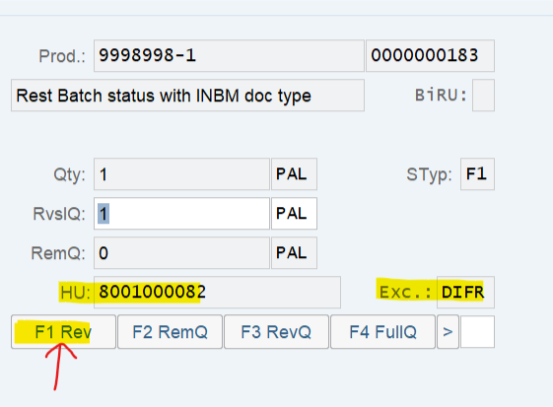Click the STyp field showing F1
The width and height of the screenshot is (553, 407).
click(x=477, y=174)
